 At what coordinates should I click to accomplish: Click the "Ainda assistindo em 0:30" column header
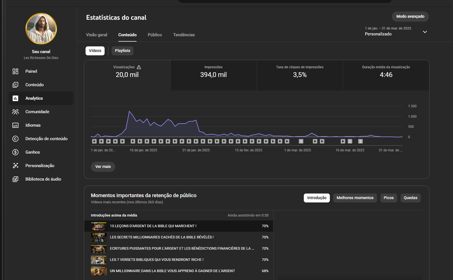[x=248, y=215]
